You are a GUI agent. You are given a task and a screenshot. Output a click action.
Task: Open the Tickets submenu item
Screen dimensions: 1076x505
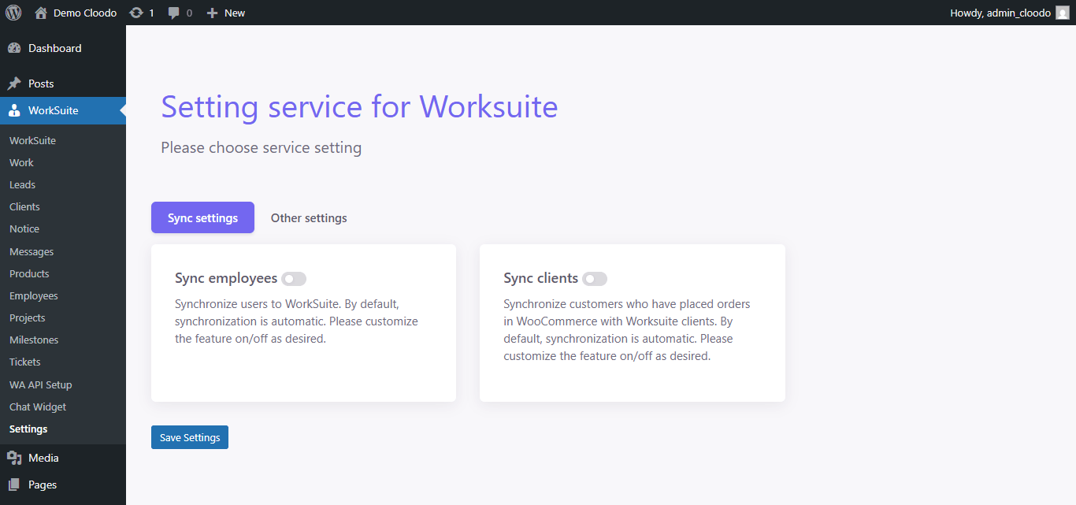(24, 362)
